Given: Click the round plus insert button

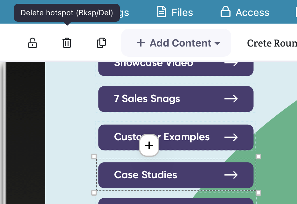Looking at the screenshot, I should [x=149, y=146].
